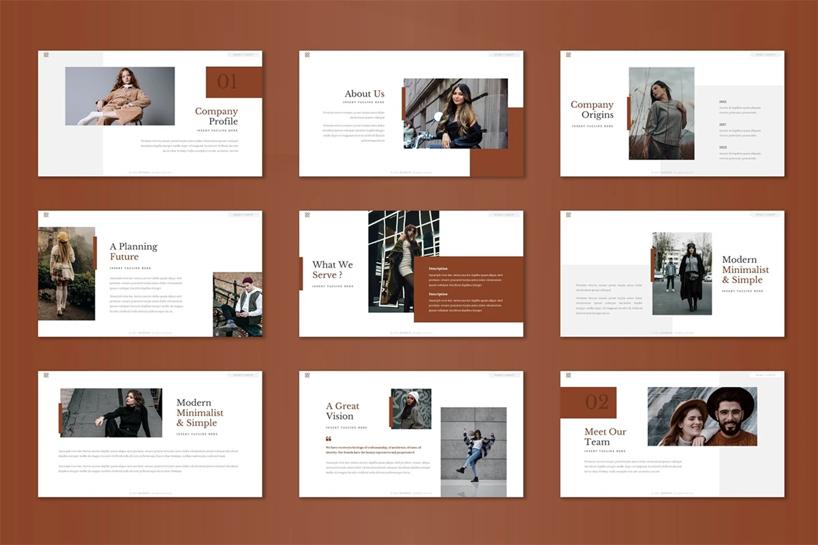Click the About Us title text
Viewport: 818px width, 545px height.
(x=364, y=94)
